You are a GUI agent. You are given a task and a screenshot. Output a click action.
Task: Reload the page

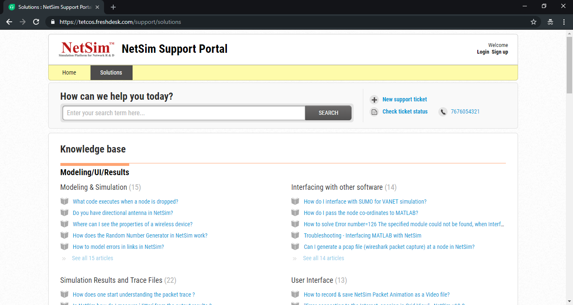point(36,21)
